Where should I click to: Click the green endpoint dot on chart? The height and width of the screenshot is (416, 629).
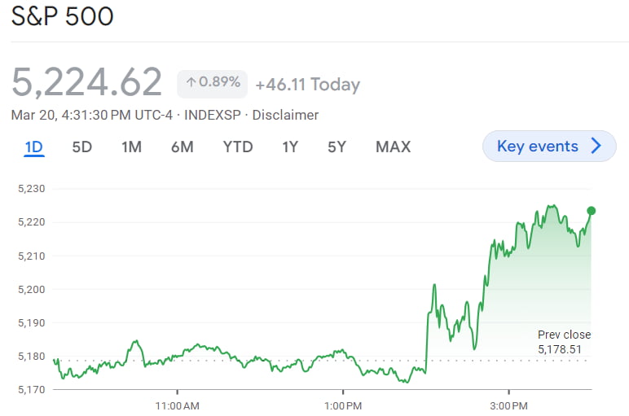591,211
